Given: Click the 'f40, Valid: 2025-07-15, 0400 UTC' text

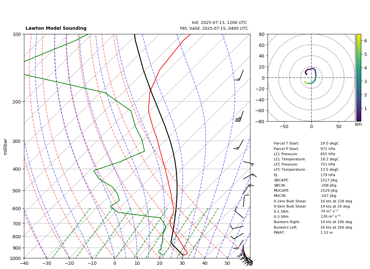Looking at the screenshot, I should point(214,28).
